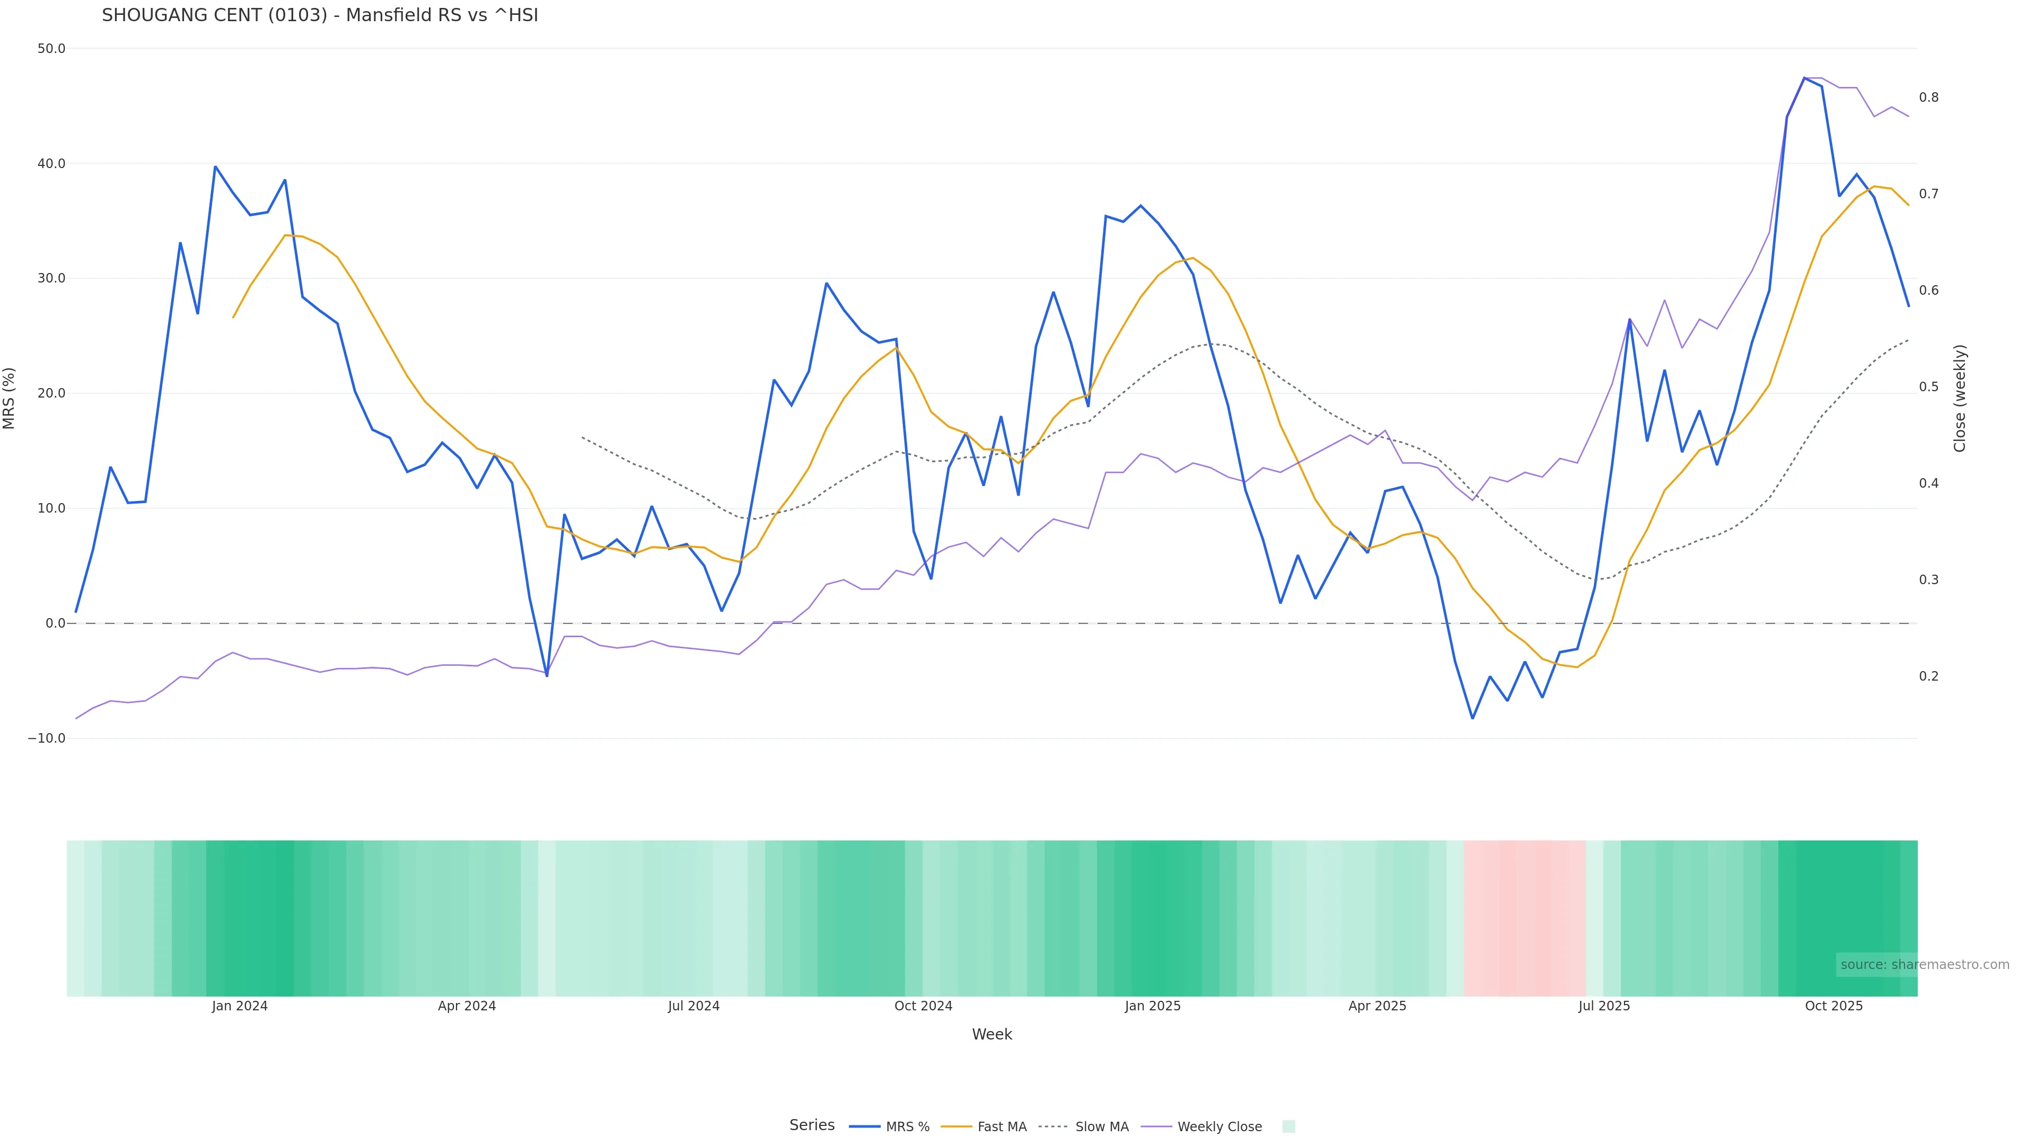Viewport: 2036px width, 1145px height.
Task: Select the Apr 2024 x-axis label
Action: coord(467,1006)
